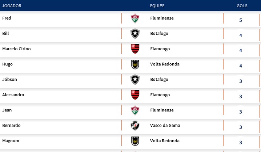Click Fred's goal count of 5
Screen dimensions: 261x152
click(x=241, y=20)
